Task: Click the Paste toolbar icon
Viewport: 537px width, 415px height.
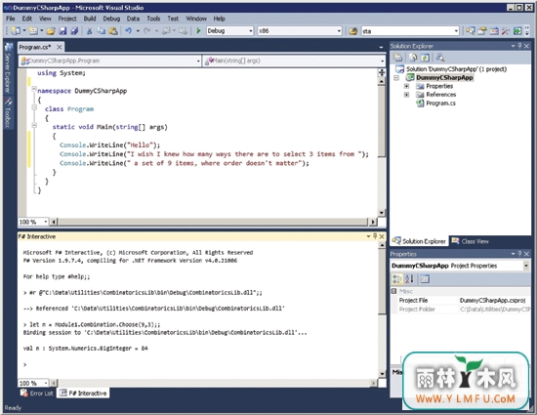Action: click(113, 31)
